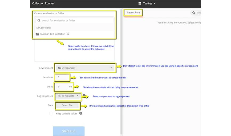Focus the Search for a collection field
Viewport: 231px width, 136px height.
click(76, 20)
